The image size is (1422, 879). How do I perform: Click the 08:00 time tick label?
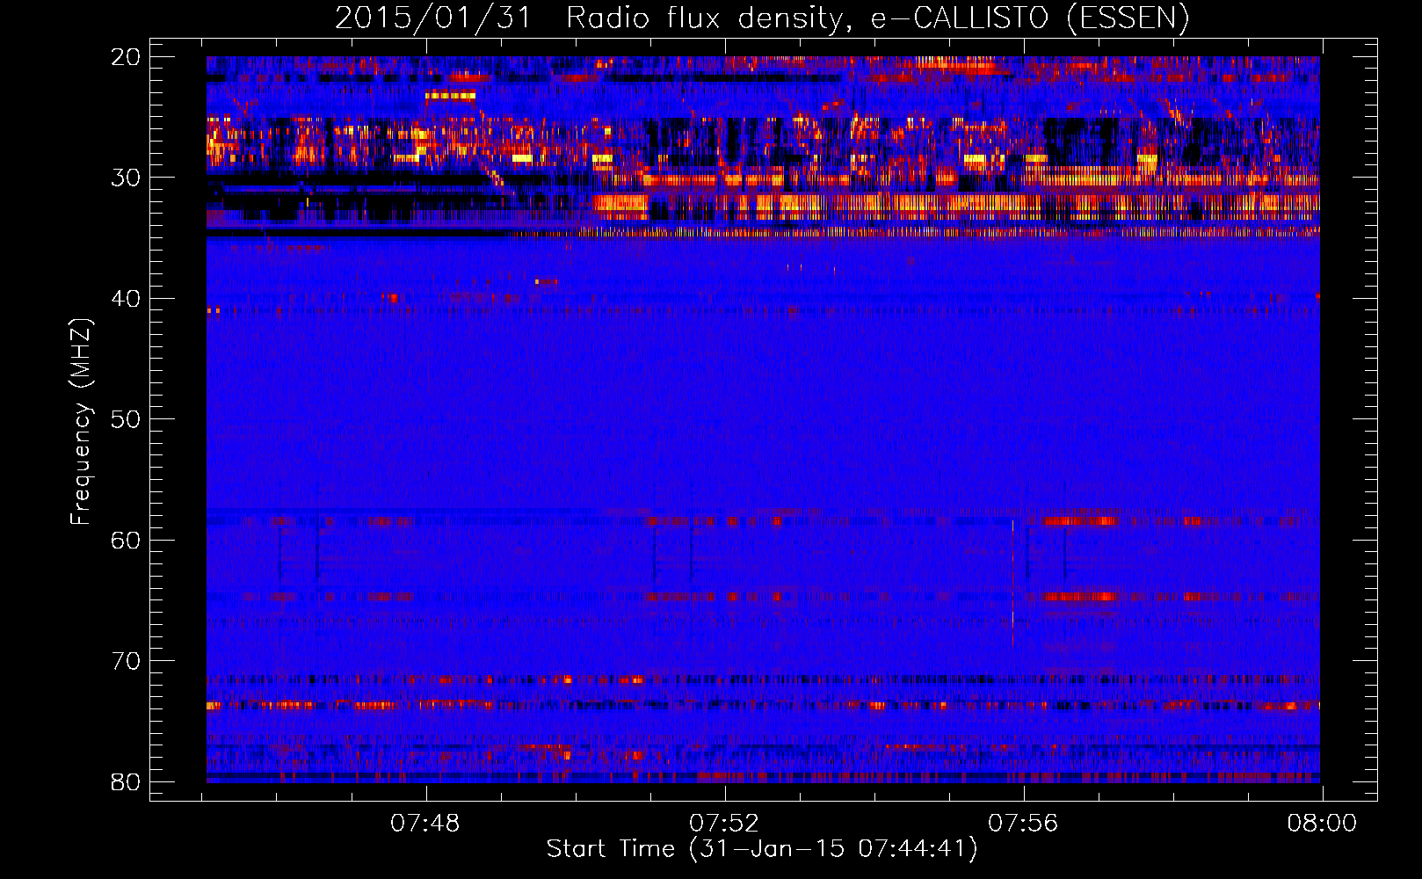pyautogui.click(x=1322, y=824)
